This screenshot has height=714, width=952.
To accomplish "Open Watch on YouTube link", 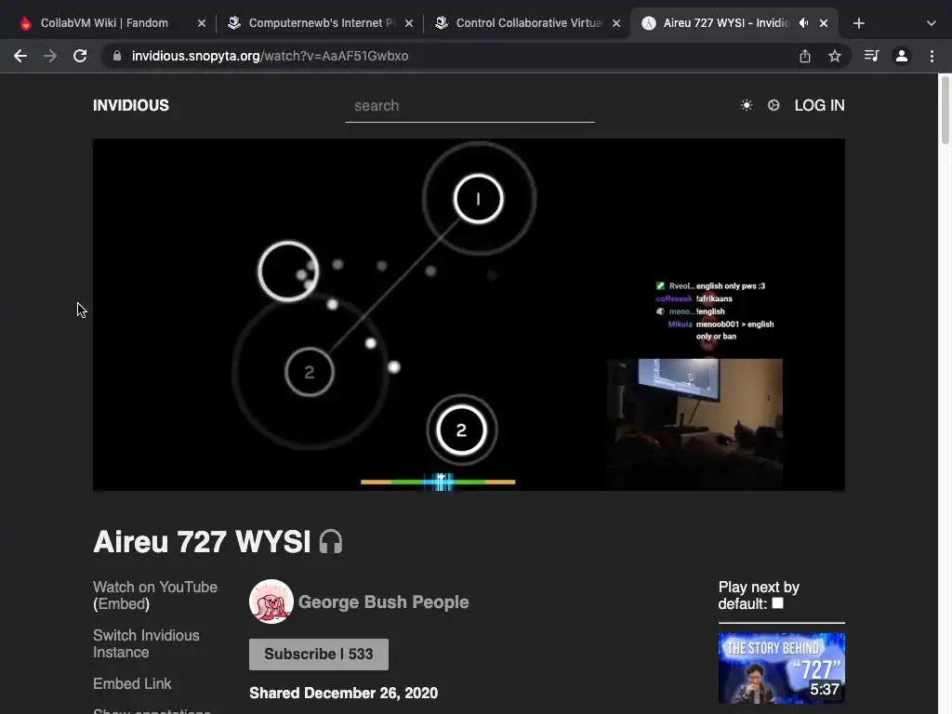I will [x=155, y=588].
